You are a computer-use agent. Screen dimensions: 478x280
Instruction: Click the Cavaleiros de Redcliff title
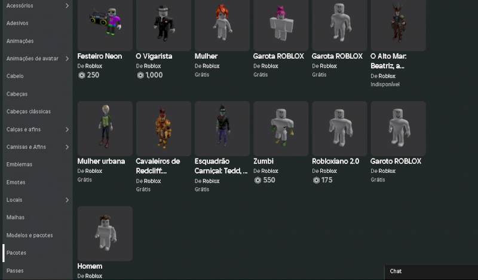158,166
